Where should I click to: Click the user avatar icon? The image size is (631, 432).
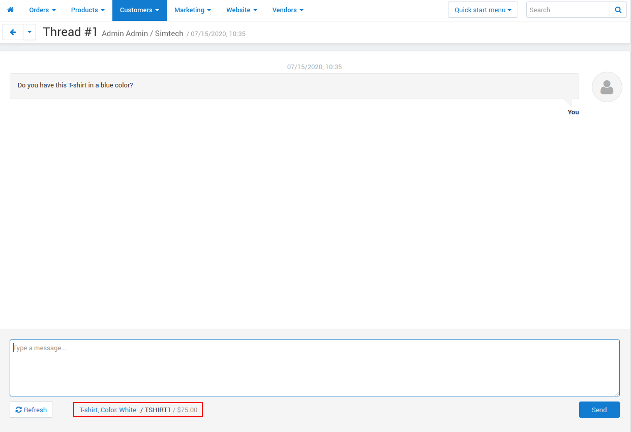pyautogui.click(x=607, y=87)
